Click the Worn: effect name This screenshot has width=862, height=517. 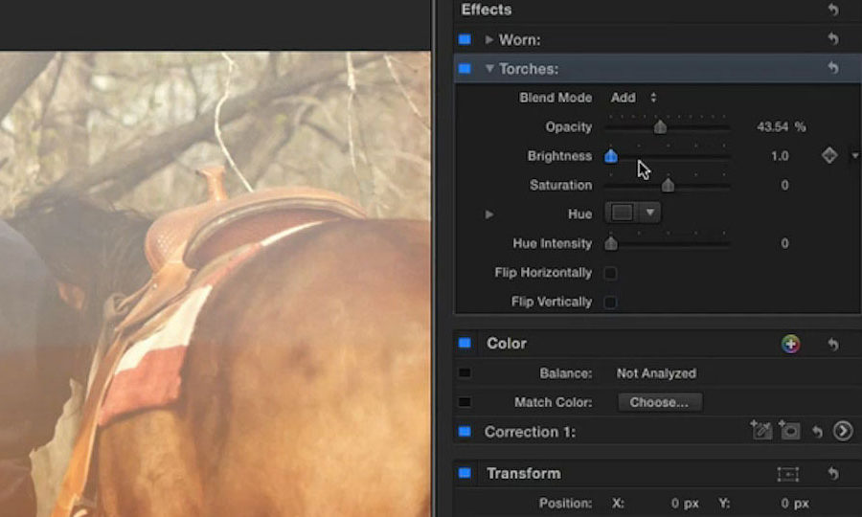519,39
